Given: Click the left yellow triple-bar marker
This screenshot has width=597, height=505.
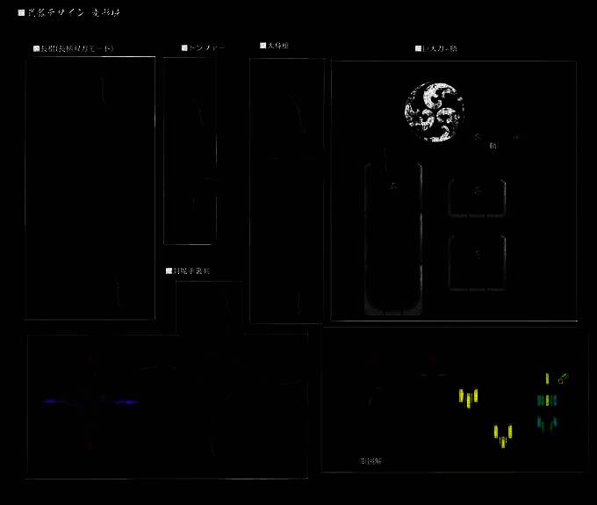Looking at the screenshot, I should coord(468,397).
